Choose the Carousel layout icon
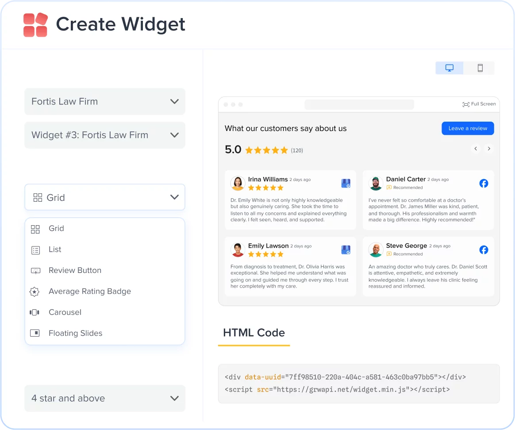 coord(35,312)
